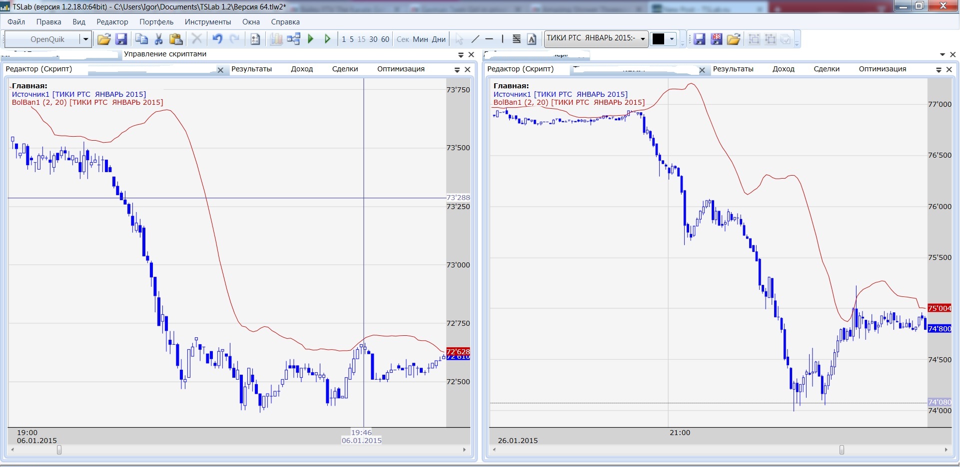This screenshot has height=467, width=962.
Task: Switch timeframe unit to Мин
Action: pos(420,39)
